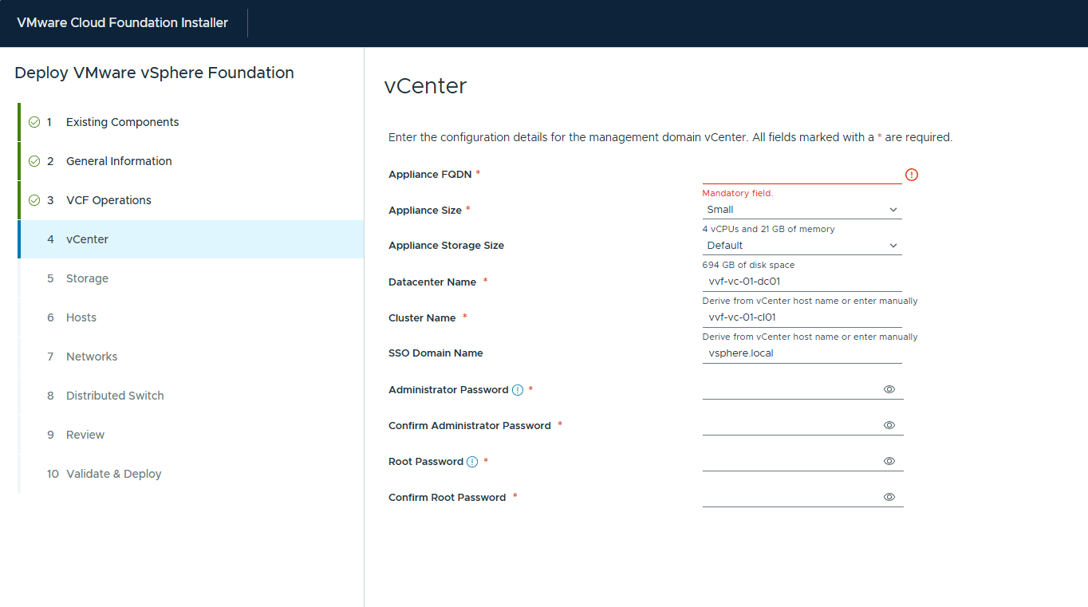Image resolution: width=1088 pixels, height=607 pixels.
Task: Unmask the Confirm Root Password field
Action: tap(889, 497)
